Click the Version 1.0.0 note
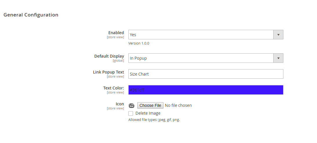The width and height of the screenshot is (317, 143). (x=139, y=43)
